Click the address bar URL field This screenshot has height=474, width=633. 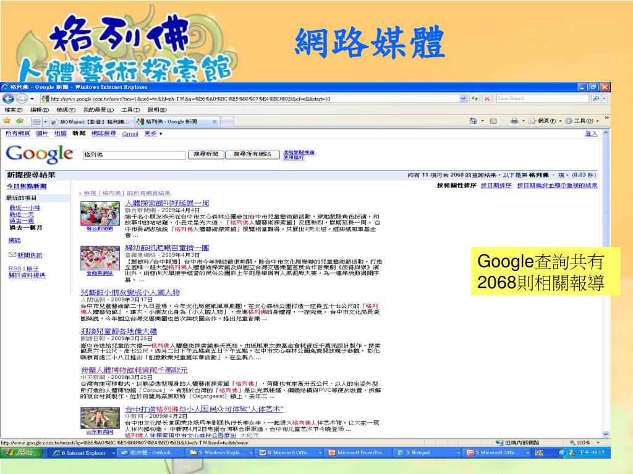tap(250, 98)
